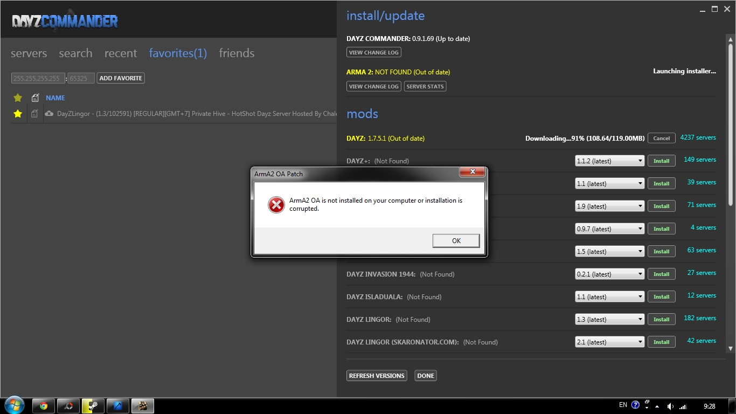Viewport: 736px width, 414px height.
Task: Click the favorite port input field
Action: [x=81, y=78]
